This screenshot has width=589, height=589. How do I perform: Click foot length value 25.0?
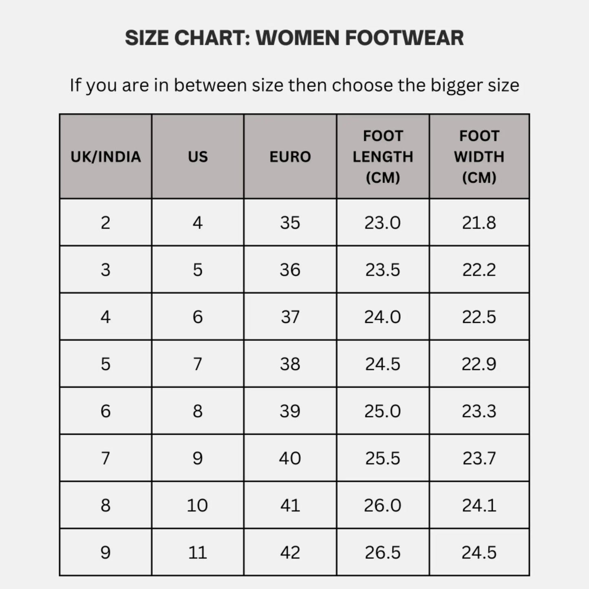pos(383,411)
